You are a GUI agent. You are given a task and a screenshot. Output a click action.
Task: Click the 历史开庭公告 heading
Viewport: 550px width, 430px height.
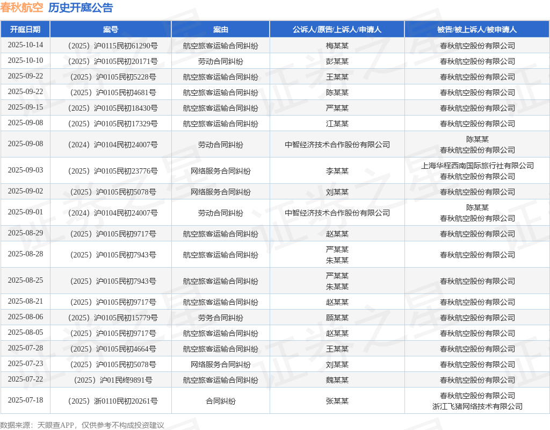[81, 8]
